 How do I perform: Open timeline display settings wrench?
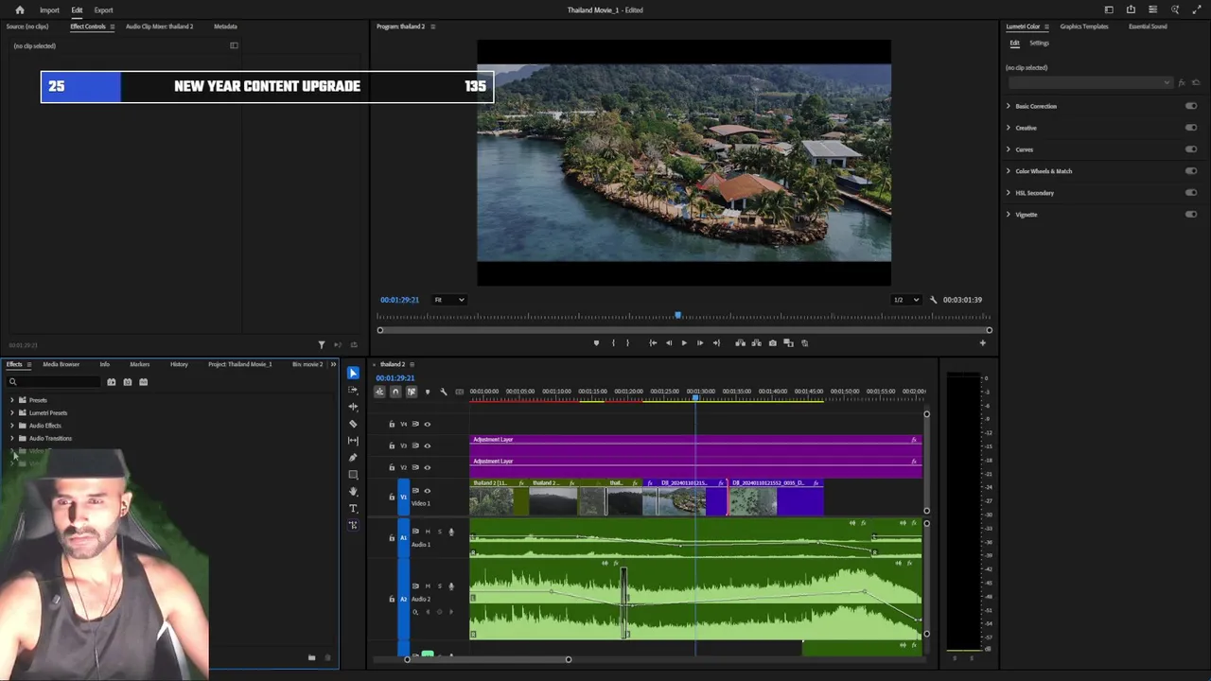443,392
